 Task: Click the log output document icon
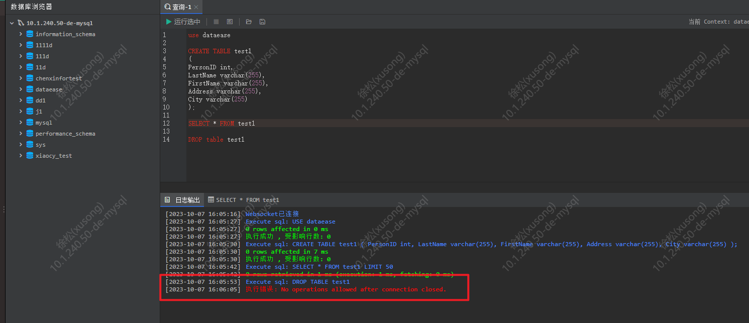pos(167,200)
